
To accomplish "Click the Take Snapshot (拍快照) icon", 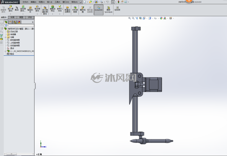I will [x=117, y=9].
